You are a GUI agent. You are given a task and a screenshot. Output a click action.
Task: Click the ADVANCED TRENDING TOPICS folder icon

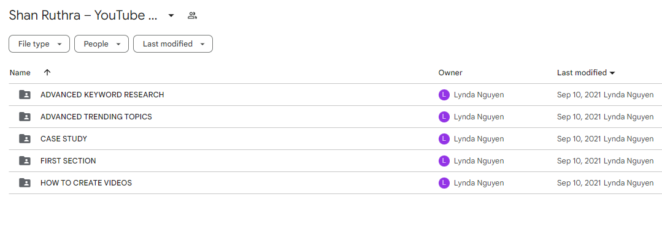pos(25,117)
